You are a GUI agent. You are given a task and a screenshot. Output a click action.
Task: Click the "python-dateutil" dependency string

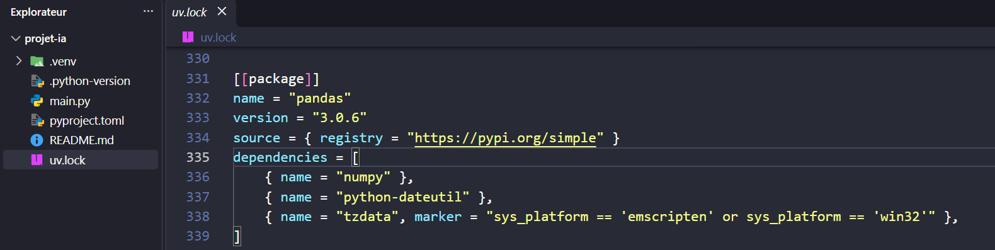[402, 197]
